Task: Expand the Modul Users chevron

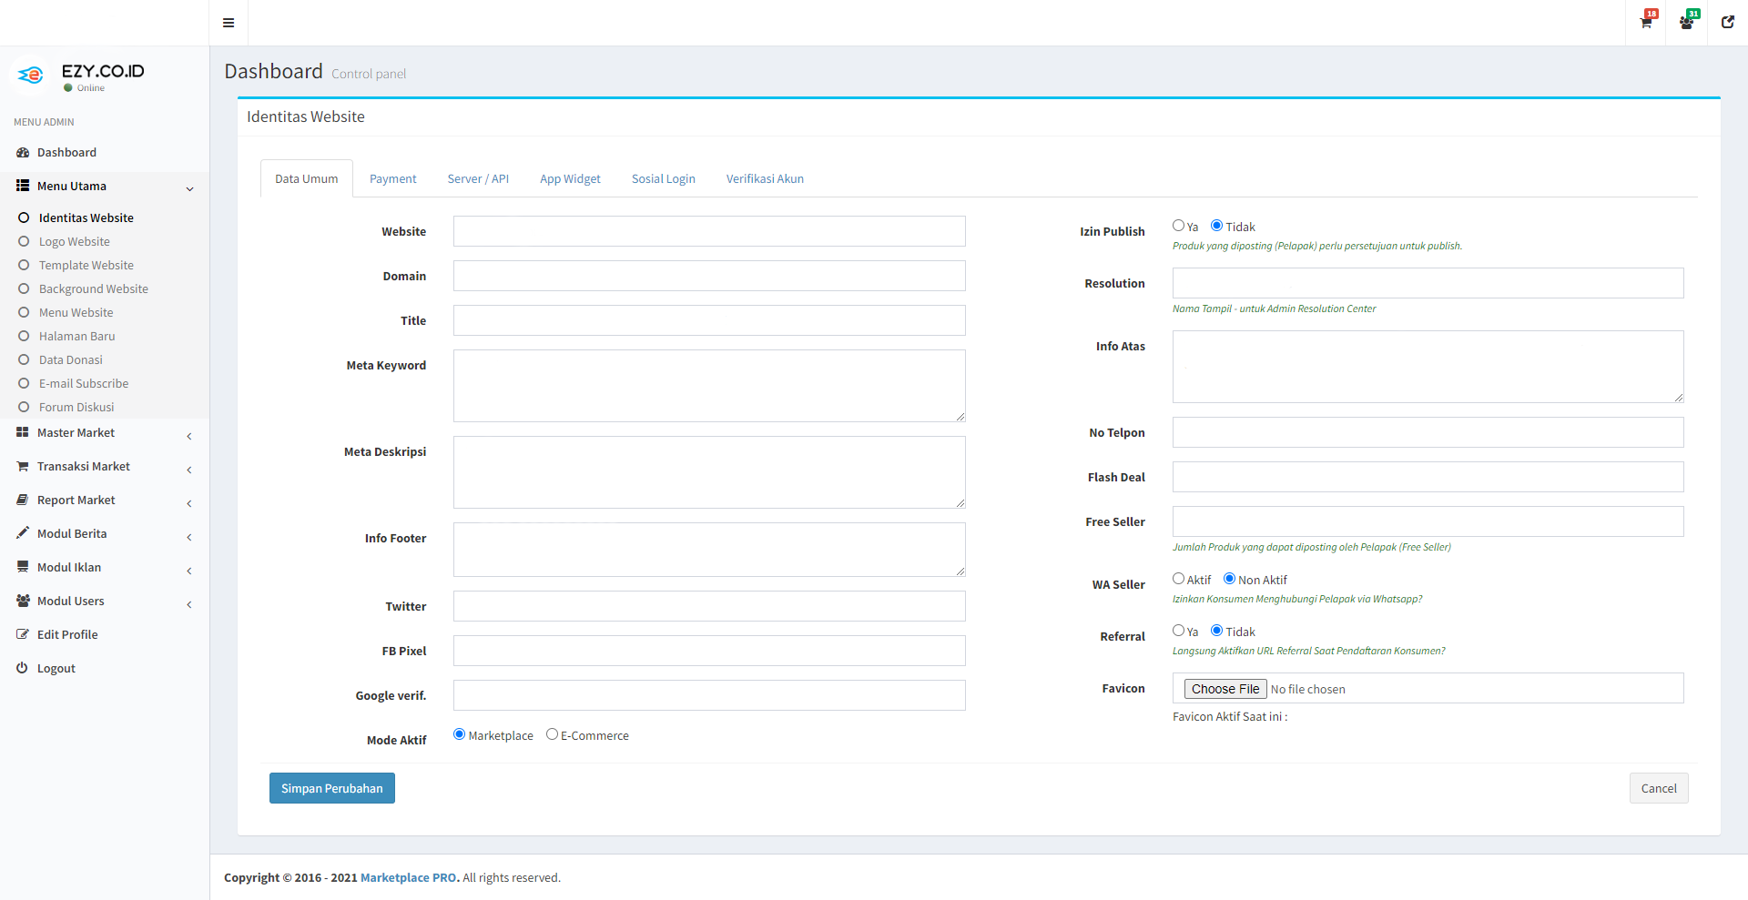Action: pyautogui.click(x=189, y=604)
